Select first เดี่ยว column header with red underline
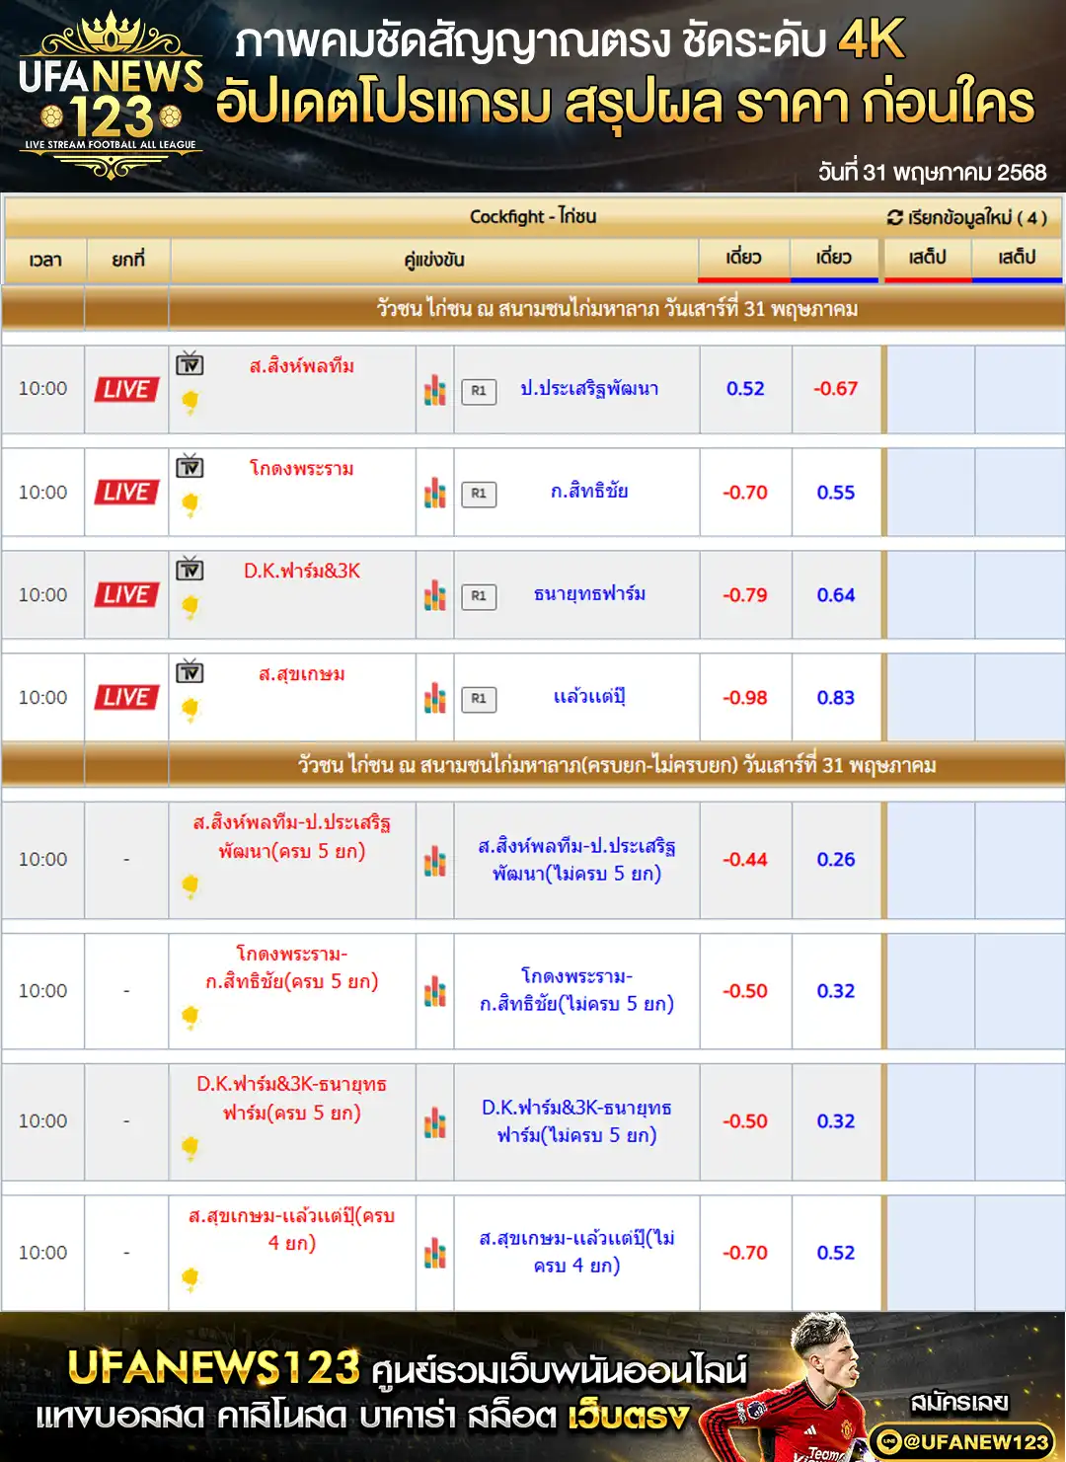The image size is (1066, 1462). coord(744,259)
